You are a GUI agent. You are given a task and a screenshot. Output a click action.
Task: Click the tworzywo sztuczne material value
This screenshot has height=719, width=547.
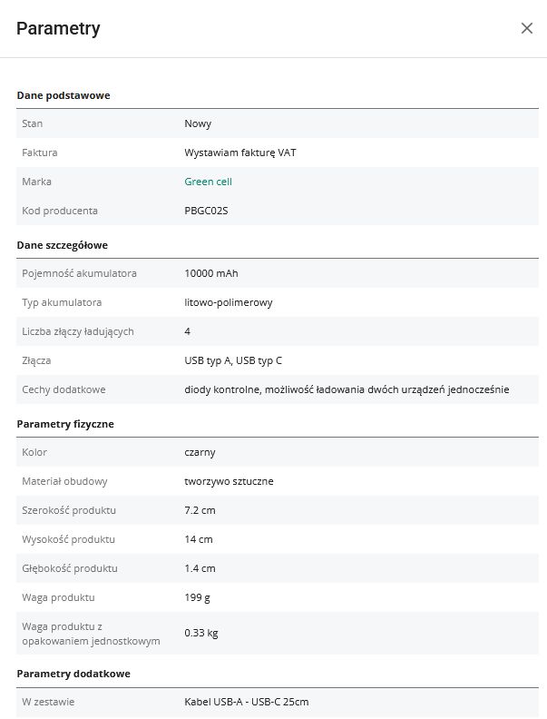tap(229, 481)
